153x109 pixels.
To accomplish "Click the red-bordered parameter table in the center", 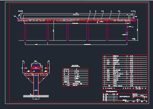I will tap(75, 77).
